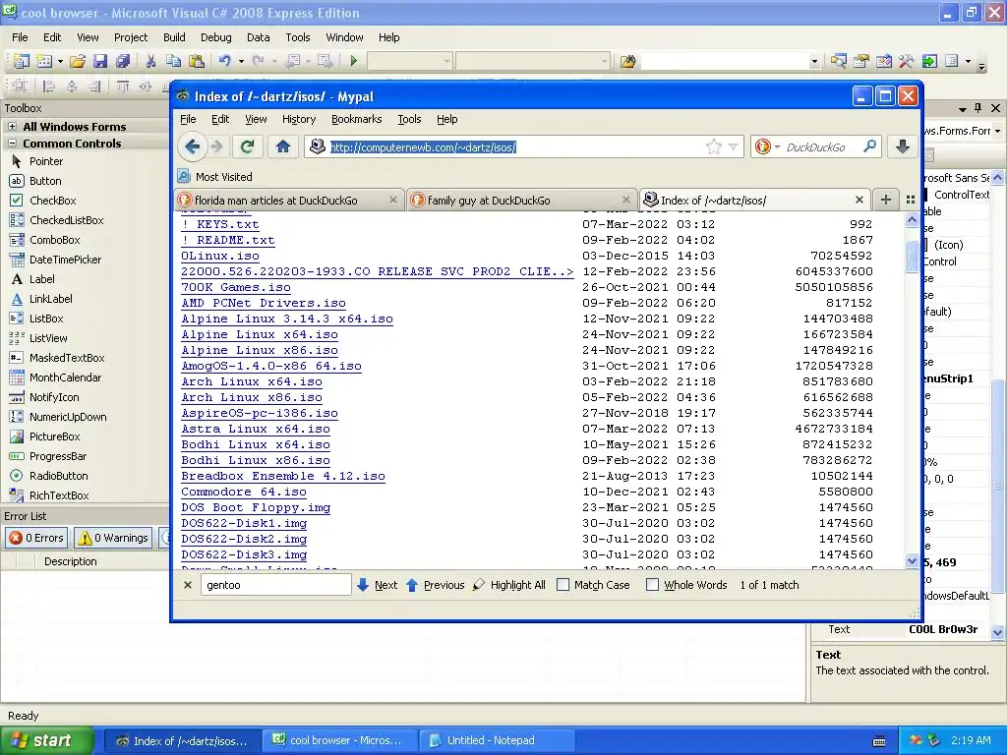Click the Most Visited bookmarks button

pyautogui.click(x=214, y=177)
